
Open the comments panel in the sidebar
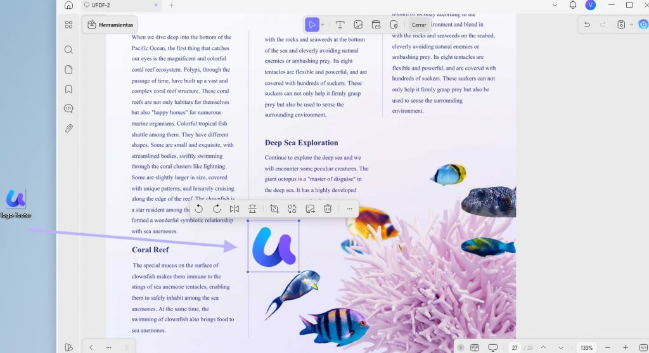(68, 108)
